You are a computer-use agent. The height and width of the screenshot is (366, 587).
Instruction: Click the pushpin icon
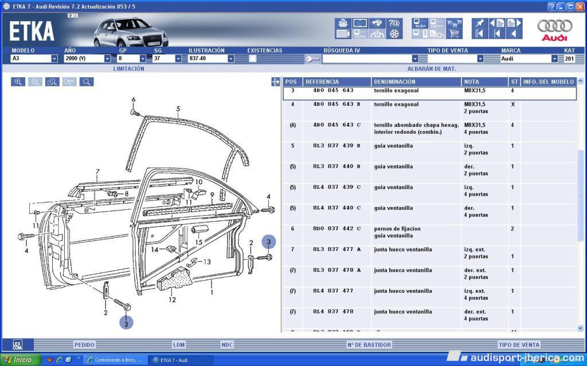coord(480,23)
